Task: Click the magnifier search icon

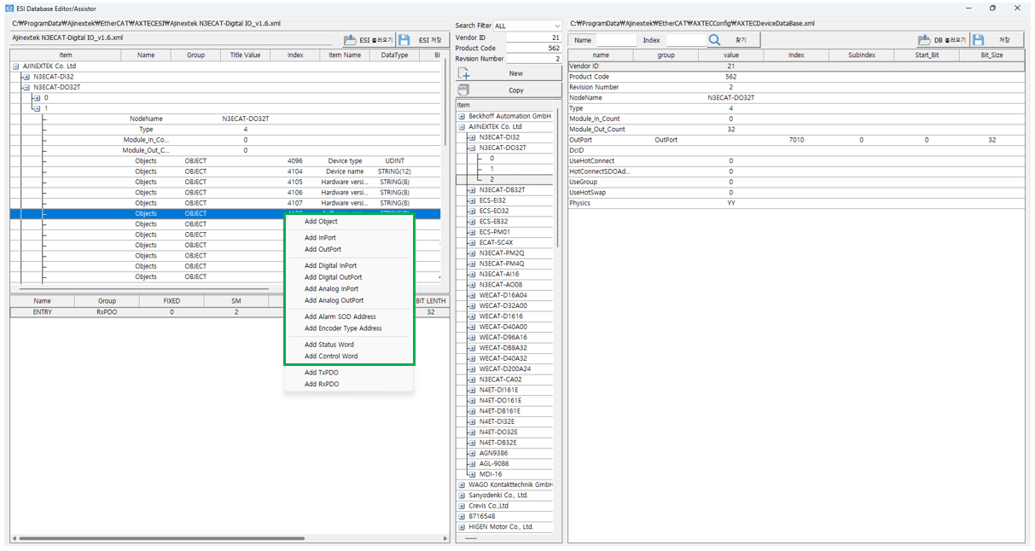Action: [x=715, y=40]
